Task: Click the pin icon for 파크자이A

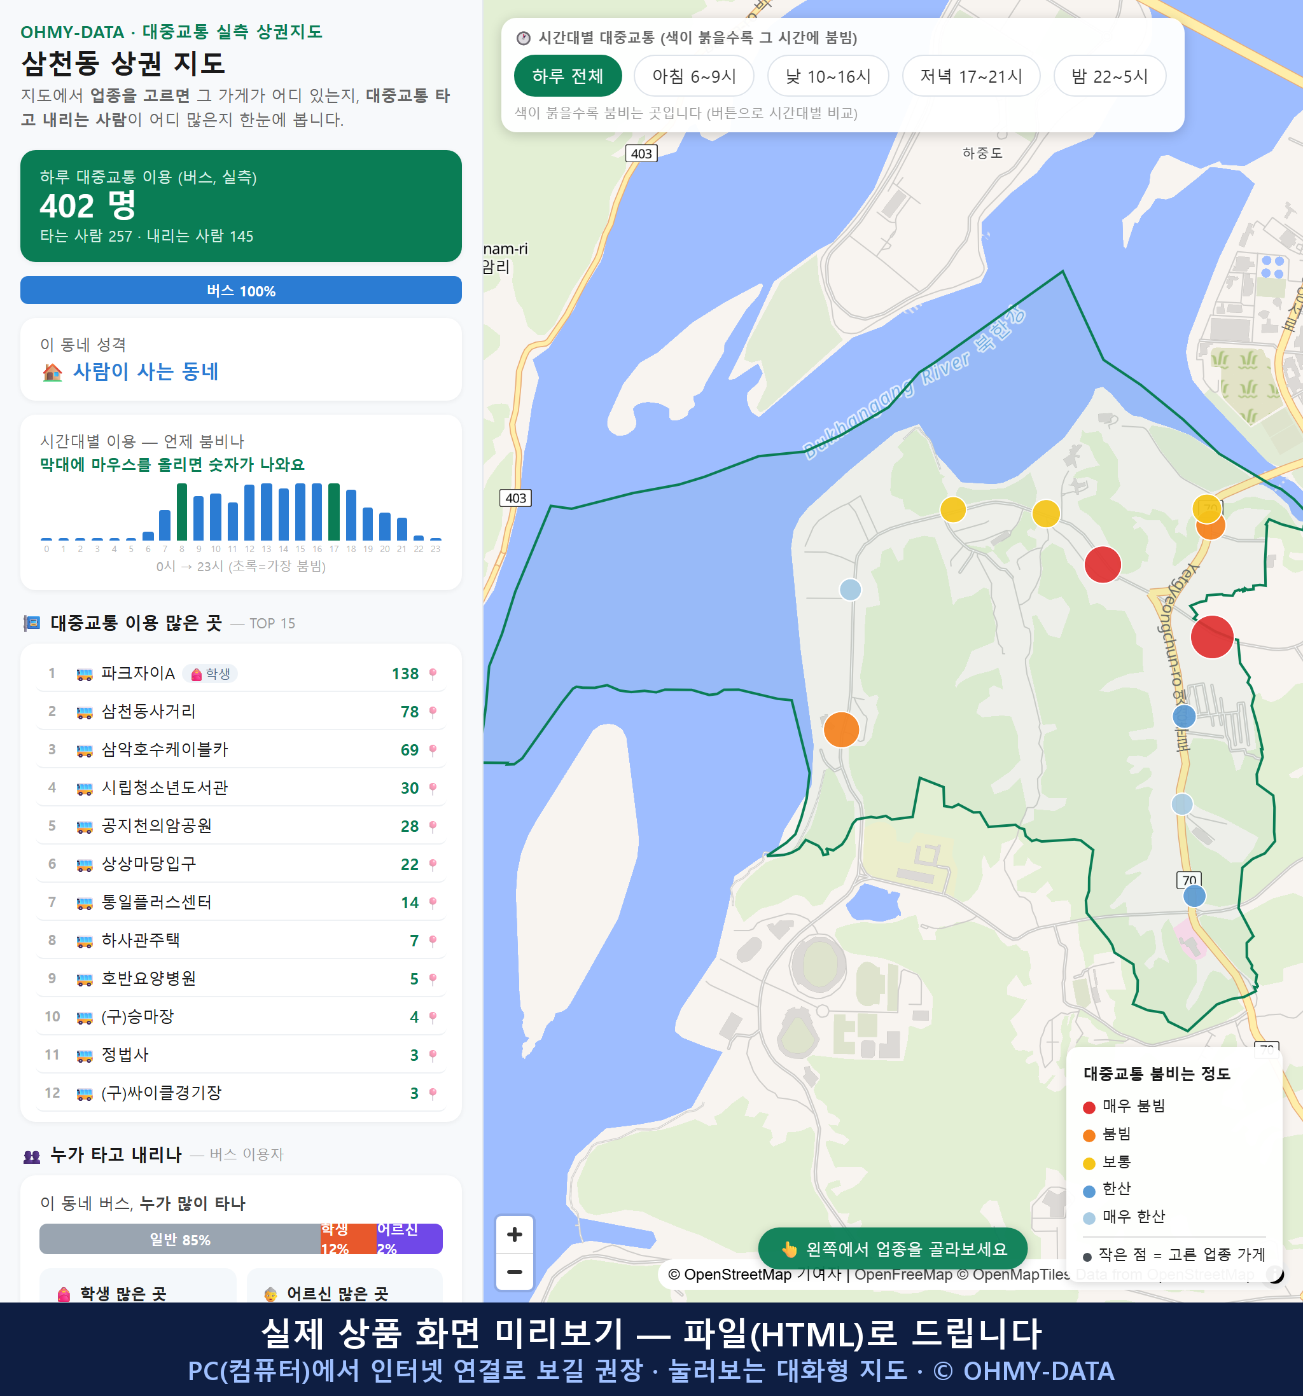Action: pos(433,674)
